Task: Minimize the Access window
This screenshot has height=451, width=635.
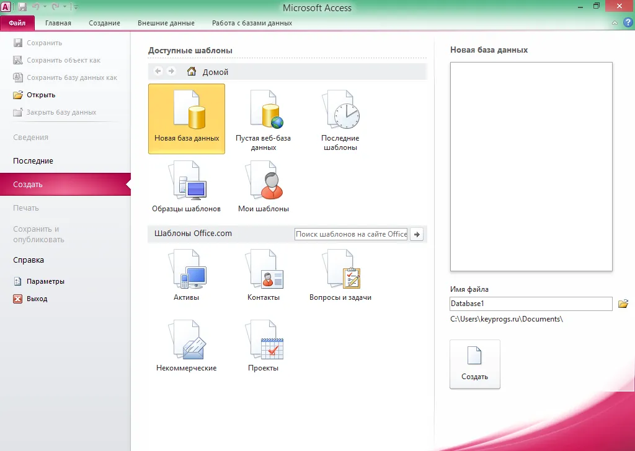Action: click(x=580, y=6)
